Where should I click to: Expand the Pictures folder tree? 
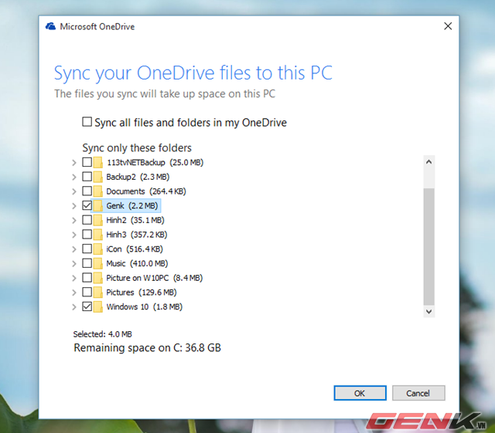[x=74, y=293]
